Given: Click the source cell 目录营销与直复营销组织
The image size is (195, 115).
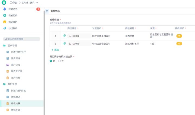Looking at the screenshot, I should point(161,36).
